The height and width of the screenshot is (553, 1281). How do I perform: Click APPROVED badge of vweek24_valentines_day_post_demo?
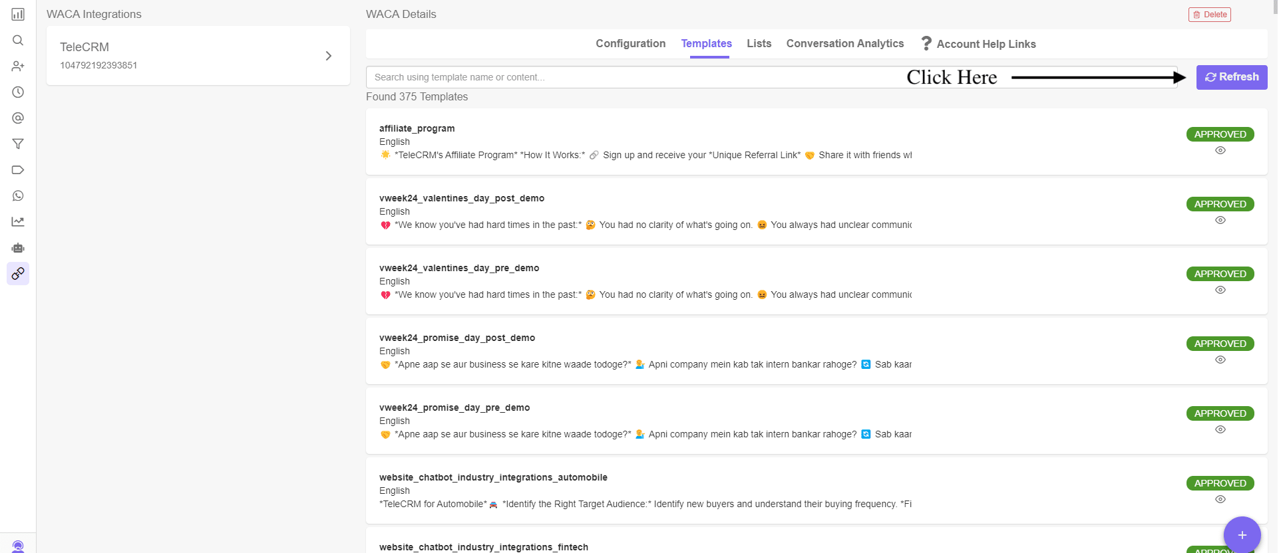click(1220, 204)
